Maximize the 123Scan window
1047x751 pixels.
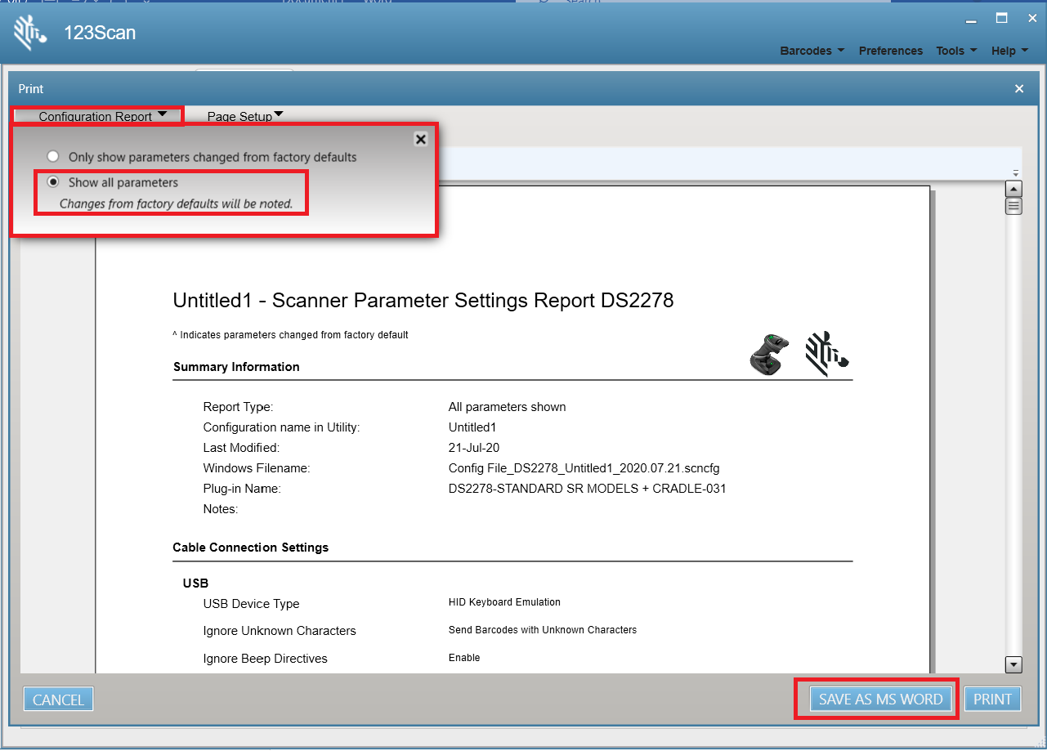point(1001,18)
